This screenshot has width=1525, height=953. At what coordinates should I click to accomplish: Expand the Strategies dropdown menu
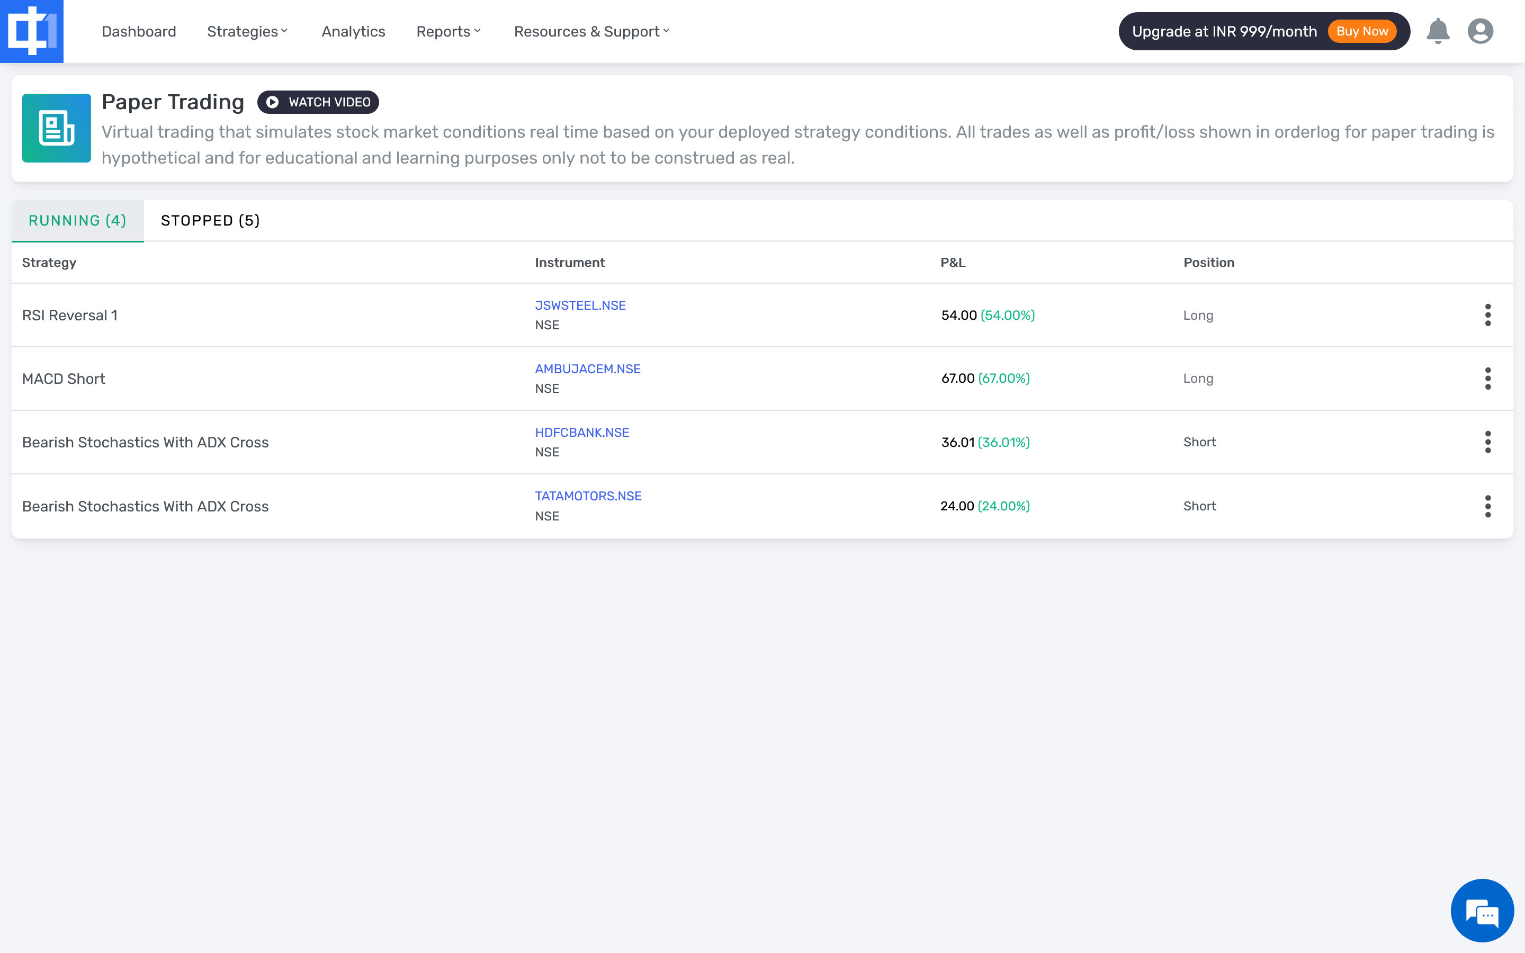[x=247, y=32]
